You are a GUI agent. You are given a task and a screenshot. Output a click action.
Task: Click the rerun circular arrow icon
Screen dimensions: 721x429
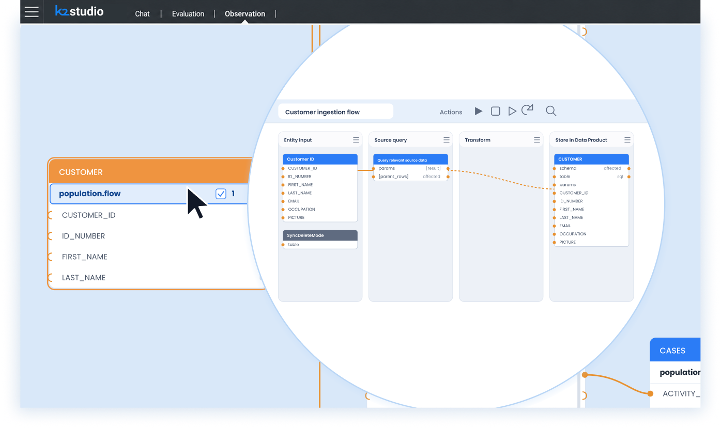point(527,110)
